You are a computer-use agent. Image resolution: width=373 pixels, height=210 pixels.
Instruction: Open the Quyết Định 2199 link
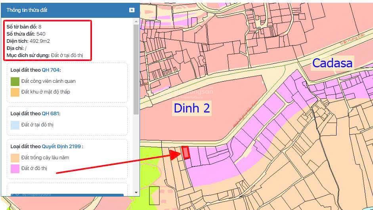[x=61, y=146]
